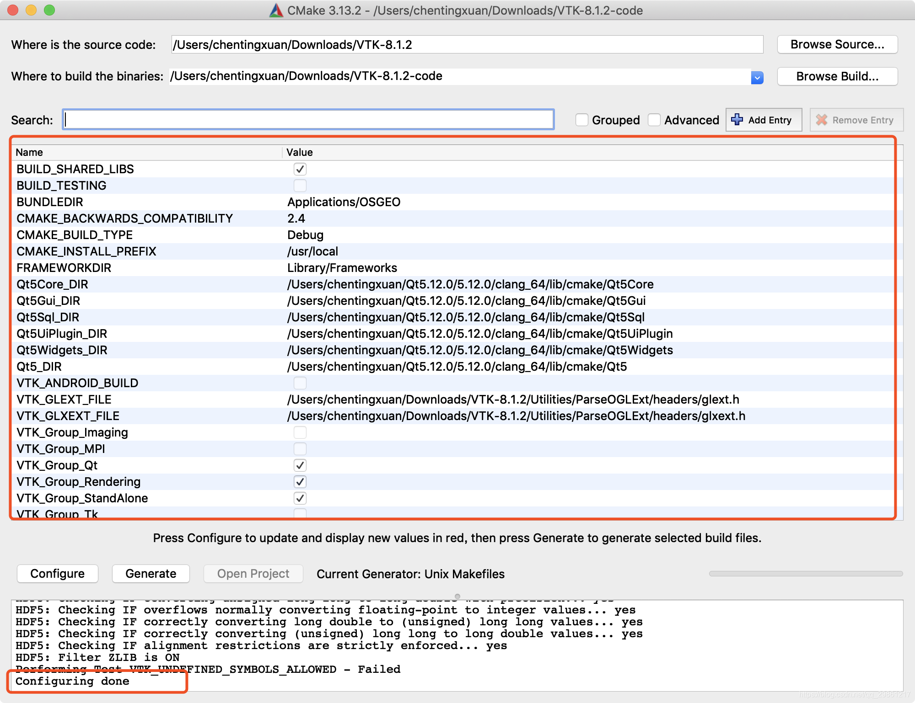
Task: Enable the Advanced checkbox
Action: [x=654, y=120]
